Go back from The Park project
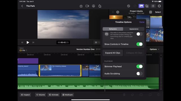181x101 pixels. click(x=22, y=6)
